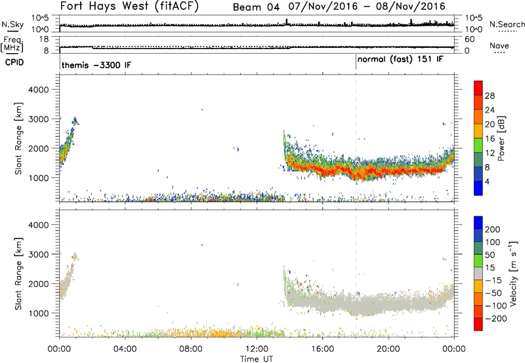Click the '04:00' time axis label

[125, 349]
